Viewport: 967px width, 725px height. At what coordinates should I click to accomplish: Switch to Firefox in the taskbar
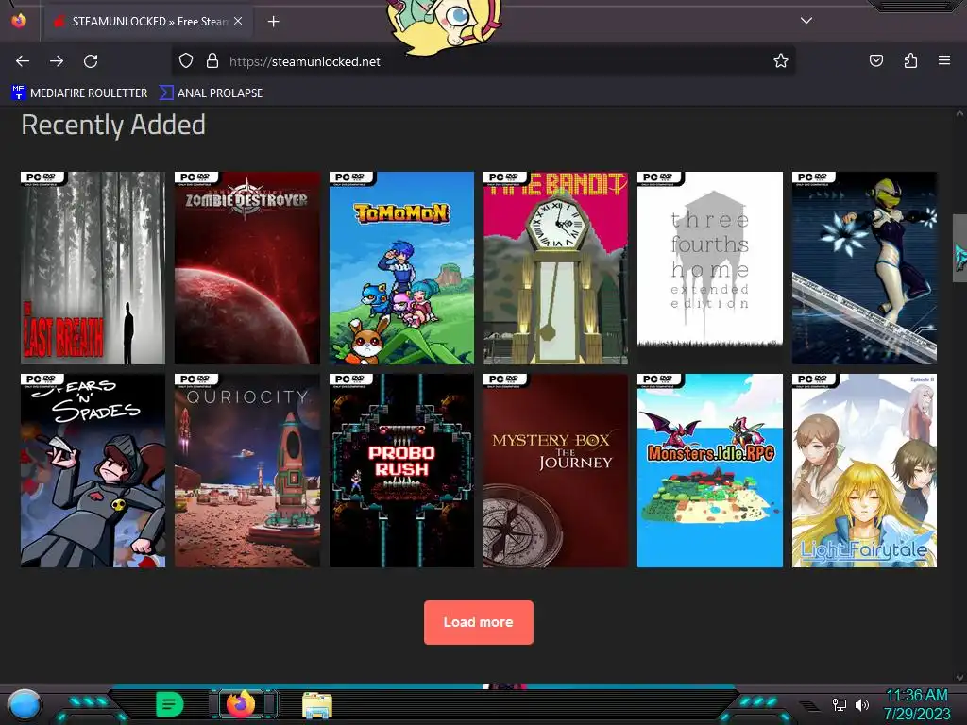(241, 703)
